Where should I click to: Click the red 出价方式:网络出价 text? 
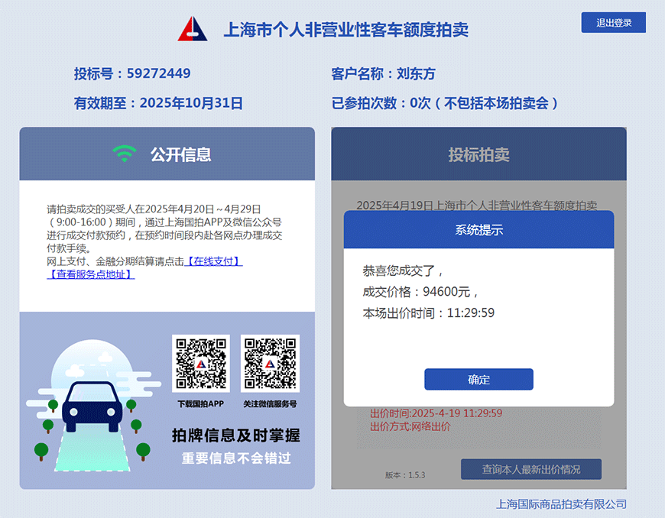(410, 426)
